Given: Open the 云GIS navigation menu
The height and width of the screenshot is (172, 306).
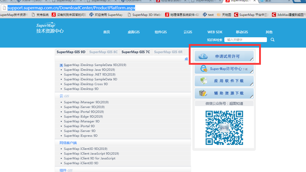Looking at the screenshot, I should (x=188, y=32).
